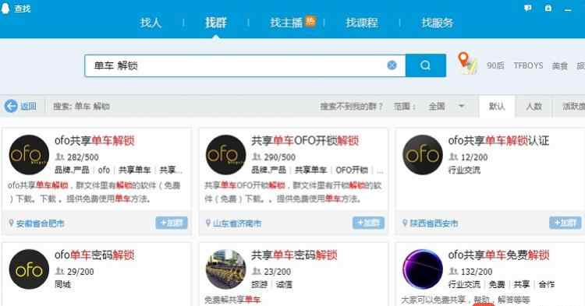Screen dimensions: 585x306
Task: Sort results by 人数
Action: coord(534,107)
